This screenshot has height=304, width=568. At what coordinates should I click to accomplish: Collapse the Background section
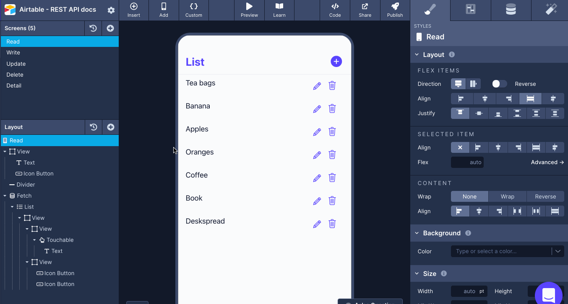(417, 233)
